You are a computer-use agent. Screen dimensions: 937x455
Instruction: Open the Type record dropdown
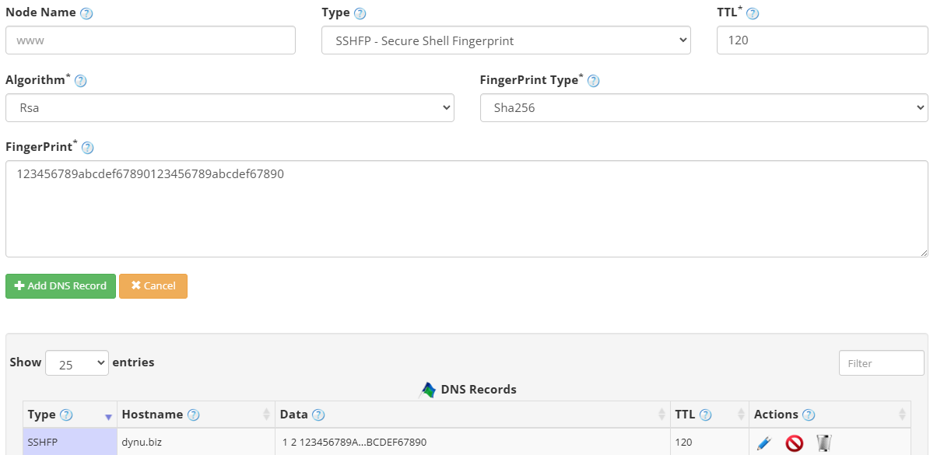(x=506, y=40)
